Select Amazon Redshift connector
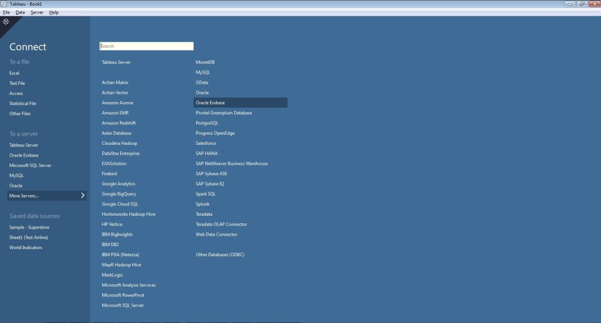The height and width of the screenshot is (323, 601). [119, 123]
